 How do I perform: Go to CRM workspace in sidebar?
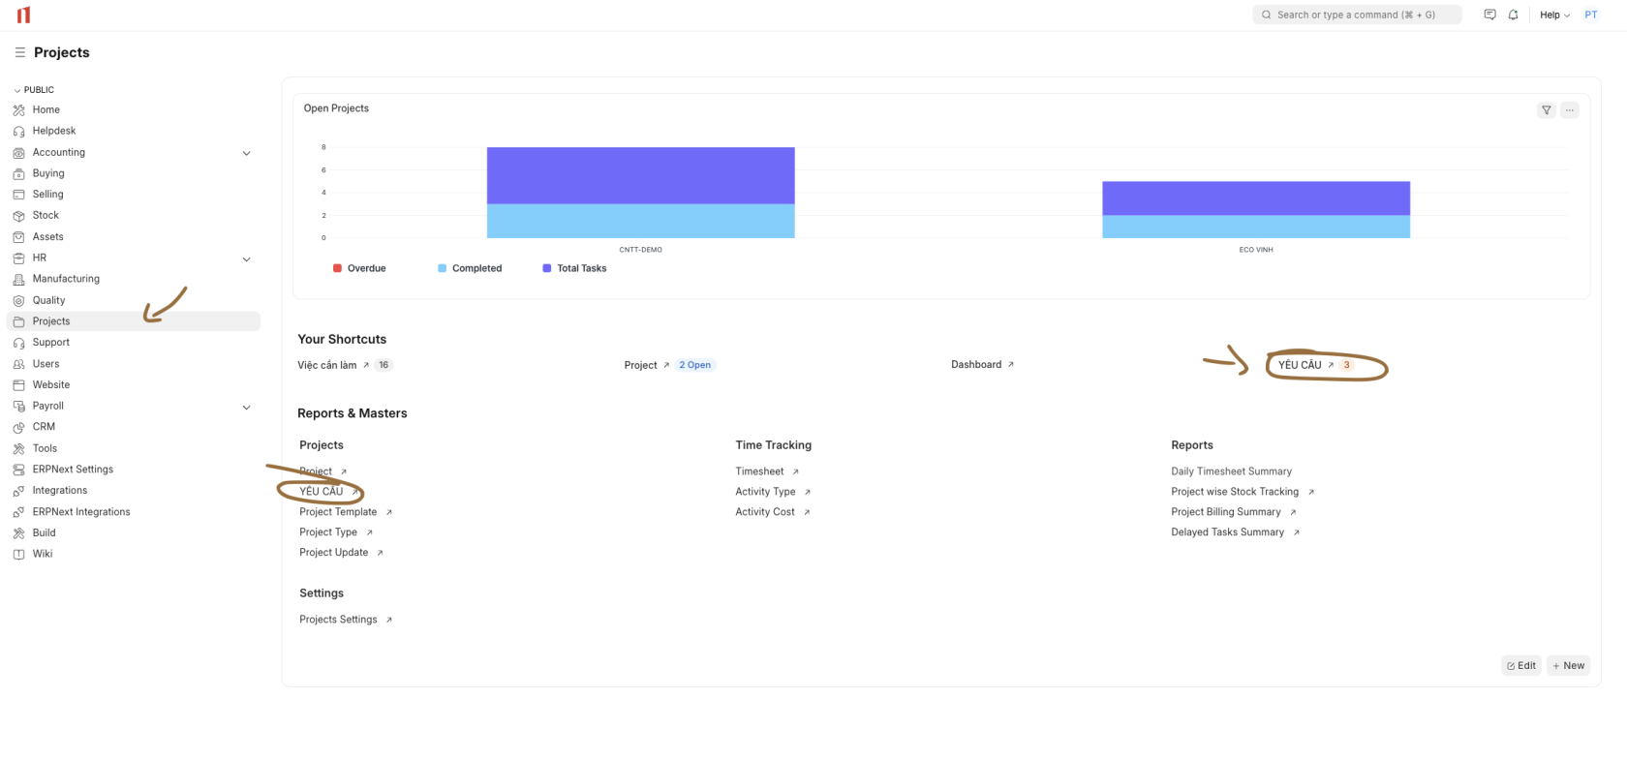(44, 427)
